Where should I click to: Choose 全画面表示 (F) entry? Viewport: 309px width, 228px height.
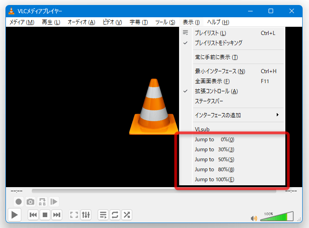tap(232, 81)
